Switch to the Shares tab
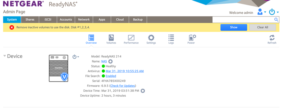Viewport: 282px width, 108px height. click(30, 20)
